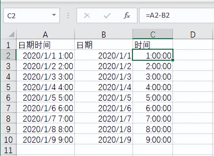
Task: Select row 10 header
Action: 8,139
